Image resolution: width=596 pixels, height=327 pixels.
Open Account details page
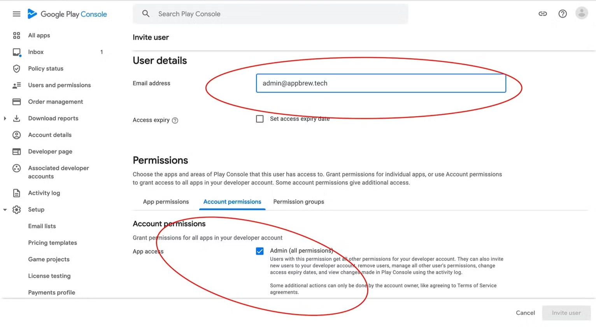point(50,135)
